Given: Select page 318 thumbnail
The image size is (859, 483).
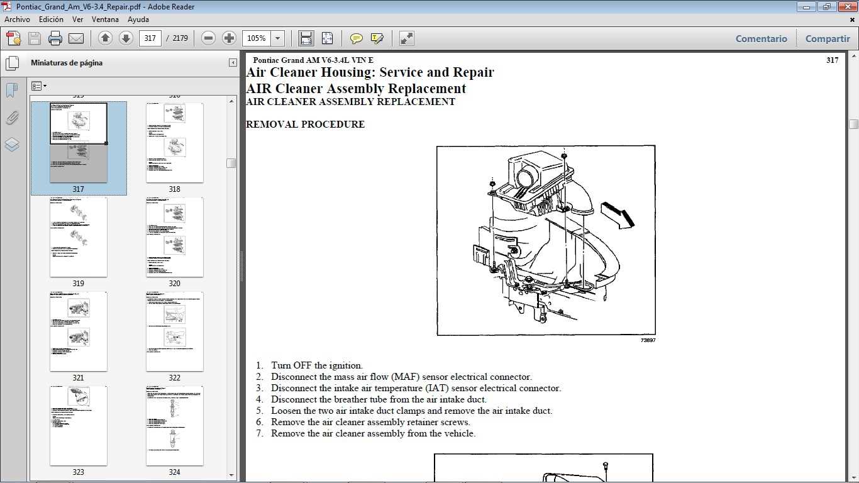Looking at the screenshot, I should pos(175,143).
